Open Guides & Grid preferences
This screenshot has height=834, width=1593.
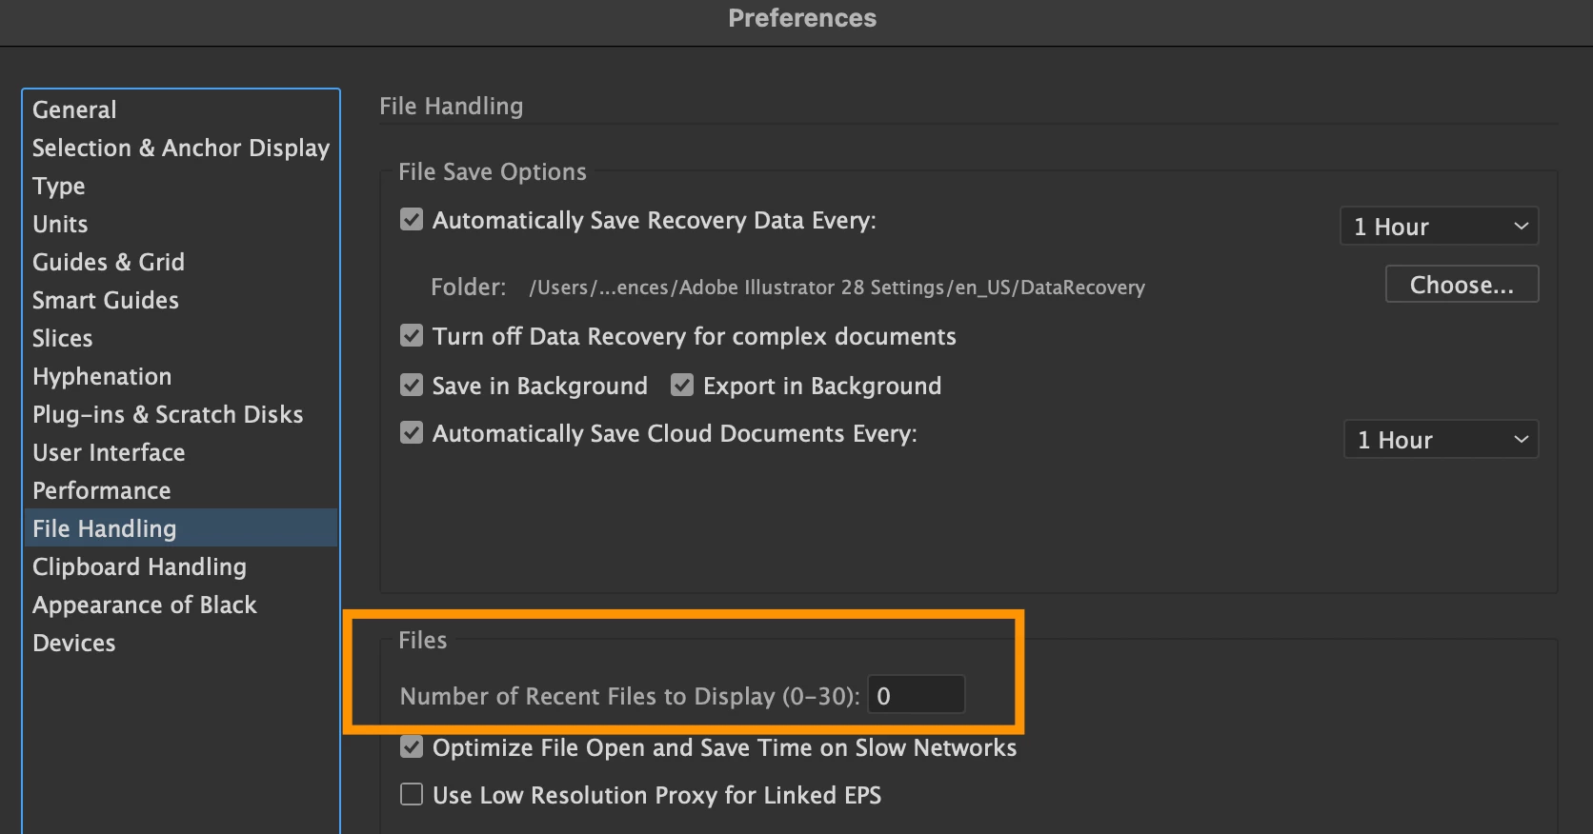click(x=109, y=262)
